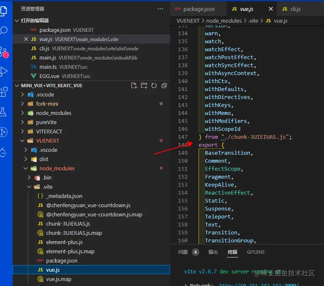Open the Explorer files icon in activity bar
Image resolution: width=324 pixels, height=286 pixels.
pos(4,11)
